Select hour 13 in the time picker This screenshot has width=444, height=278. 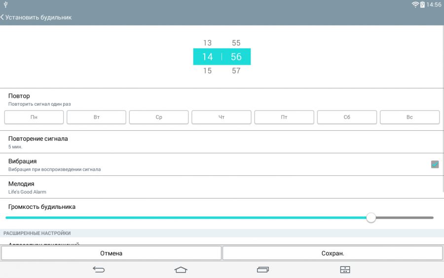207,43
